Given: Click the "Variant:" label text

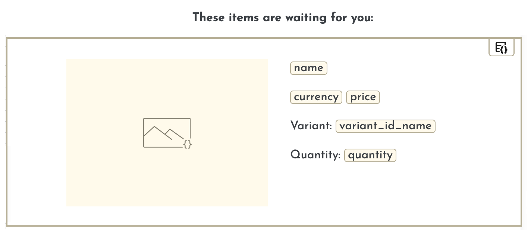Looking at the screenshot, I should pos(311,126).
